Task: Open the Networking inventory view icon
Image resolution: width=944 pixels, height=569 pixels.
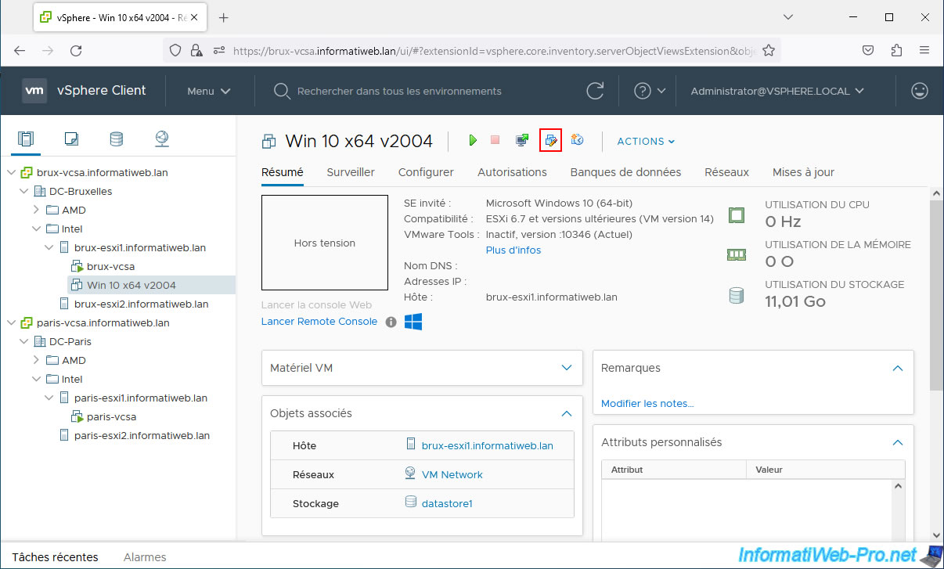Action: point(162,139)
